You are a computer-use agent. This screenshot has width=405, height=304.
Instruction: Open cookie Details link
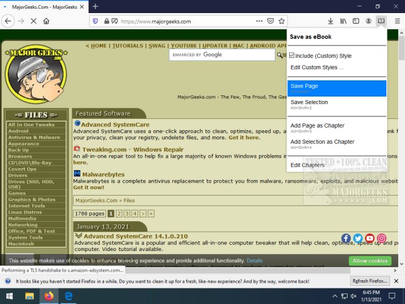tap(254, 260)
